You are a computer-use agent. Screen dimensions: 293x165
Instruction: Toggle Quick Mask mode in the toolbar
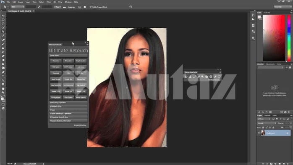(x=3, y=104)
